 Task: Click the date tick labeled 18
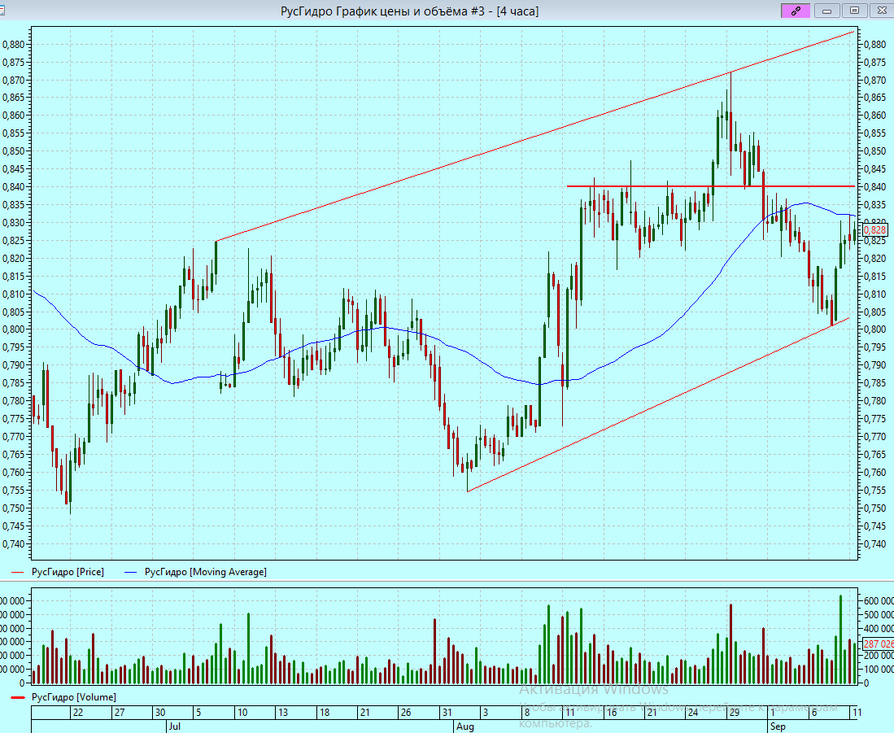click(324, 713)
